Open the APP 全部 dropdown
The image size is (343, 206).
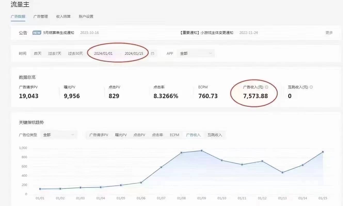[x=196, y=53]
